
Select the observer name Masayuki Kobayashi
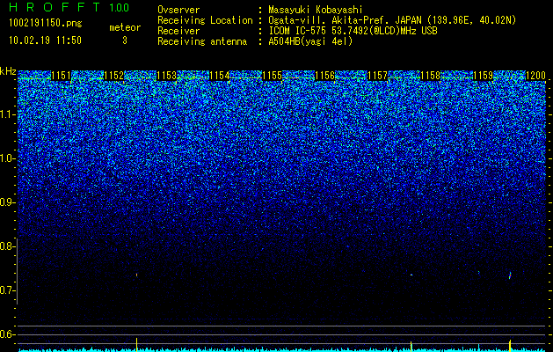pyautogui.click(x=316, y=10)
